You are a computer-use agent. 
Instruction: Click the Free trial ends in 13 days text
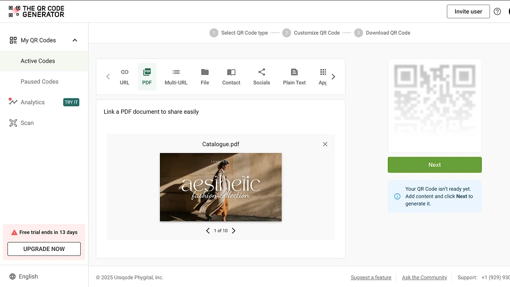[x=48, y=232]
